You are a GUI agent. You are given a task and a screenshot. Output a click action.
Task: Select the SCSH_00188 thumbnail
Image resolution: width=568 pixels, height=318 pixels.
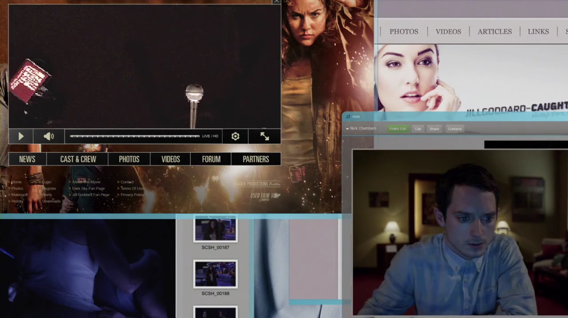click(x=215, y=274)
